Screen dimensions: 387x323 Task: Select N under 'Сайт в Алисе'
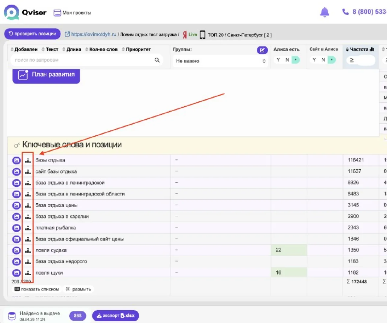pos(323,60)
